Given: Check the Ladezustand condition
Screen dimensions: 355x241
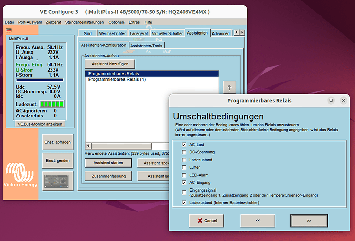Looking at the screenshot, I should 184,160.
